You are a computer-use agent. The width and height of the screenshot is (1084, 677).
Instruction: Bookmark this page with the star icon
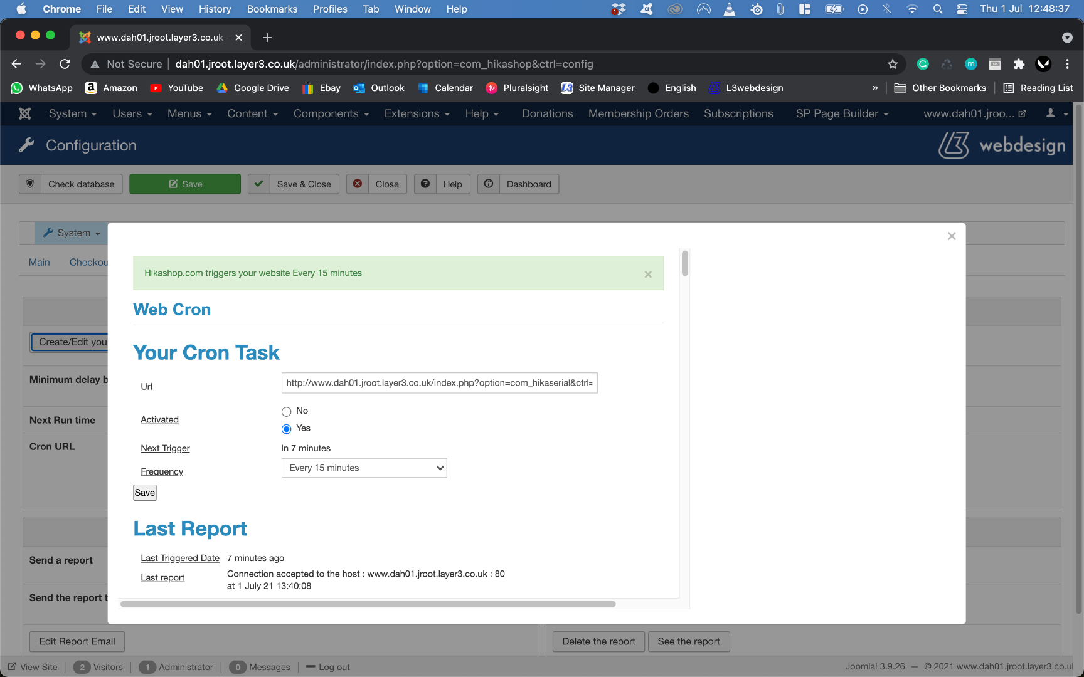pyautogui.click(x=893, y=64)
